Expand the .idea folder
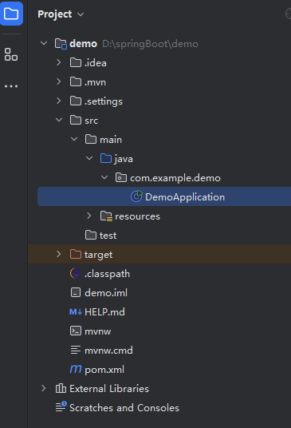 [x=58, y=62]
